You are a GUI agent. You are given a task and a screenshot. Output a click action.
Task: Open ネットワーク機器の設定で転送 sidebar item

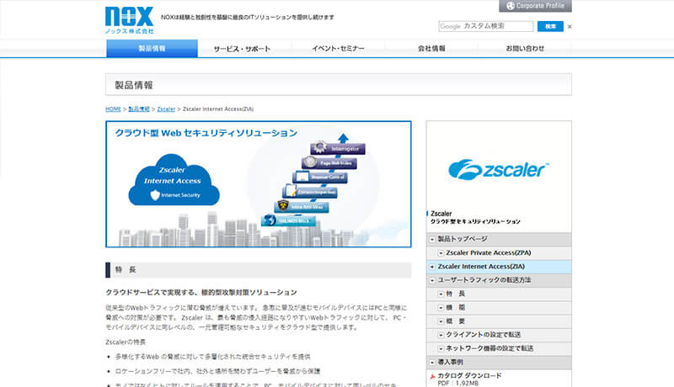(499, 348)
